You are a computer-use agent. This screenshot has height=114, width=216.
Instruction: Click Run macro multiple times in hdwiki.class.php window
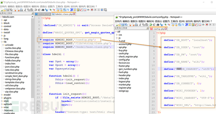point(102,10)
